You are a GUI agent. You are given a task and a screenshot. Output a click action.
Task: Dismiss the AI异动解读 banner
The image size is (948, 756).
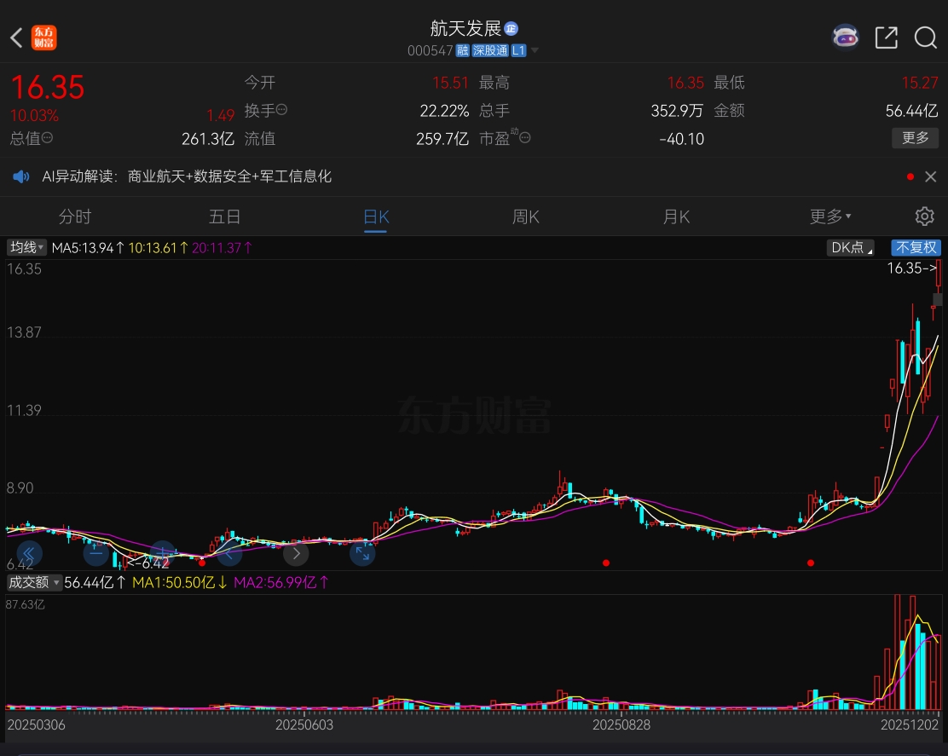tap(930, 176)
